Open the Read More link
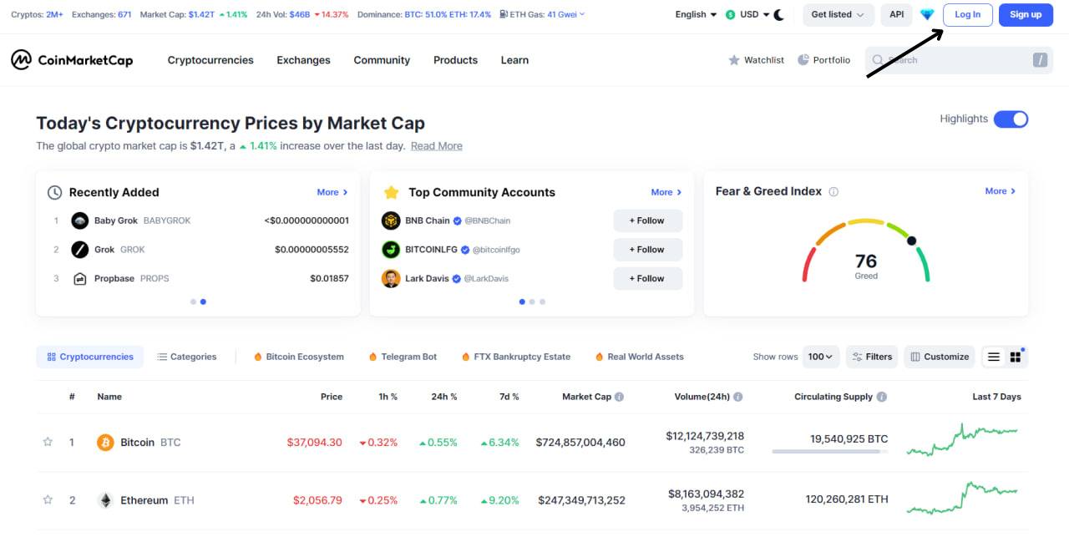The image size is (1069, 537). click(436, 146)
